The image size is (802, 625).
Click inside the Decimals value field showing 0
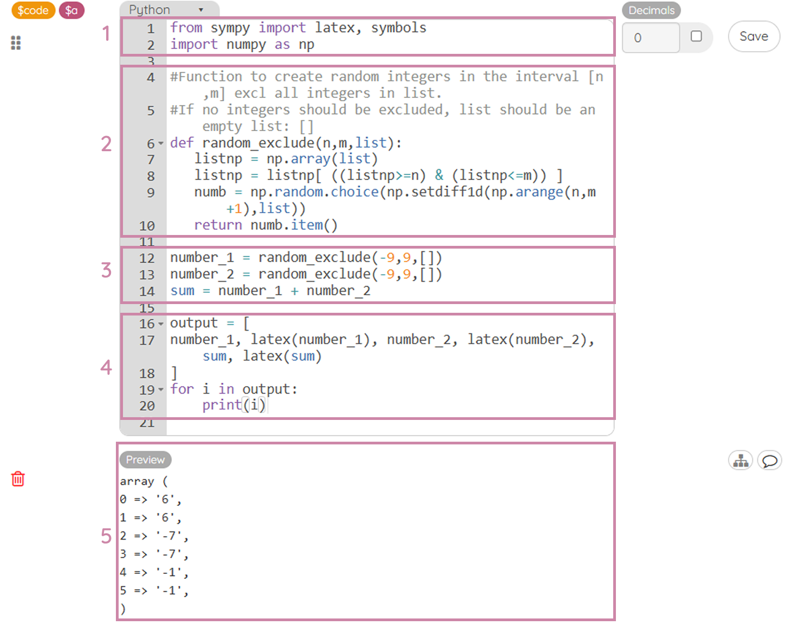pos(651,38)
